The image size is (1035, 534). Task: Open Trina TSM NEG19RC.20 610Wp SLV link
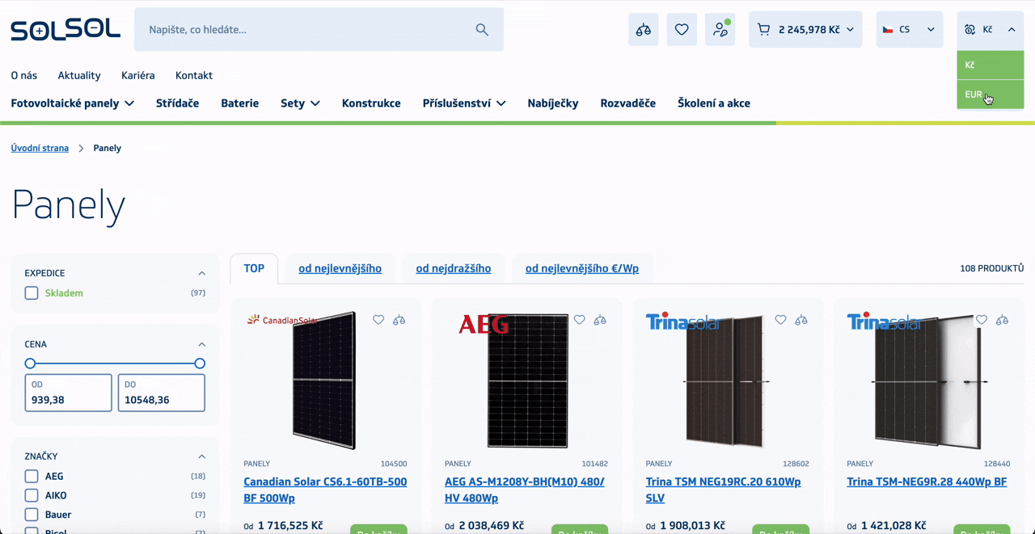click(724, 490)
